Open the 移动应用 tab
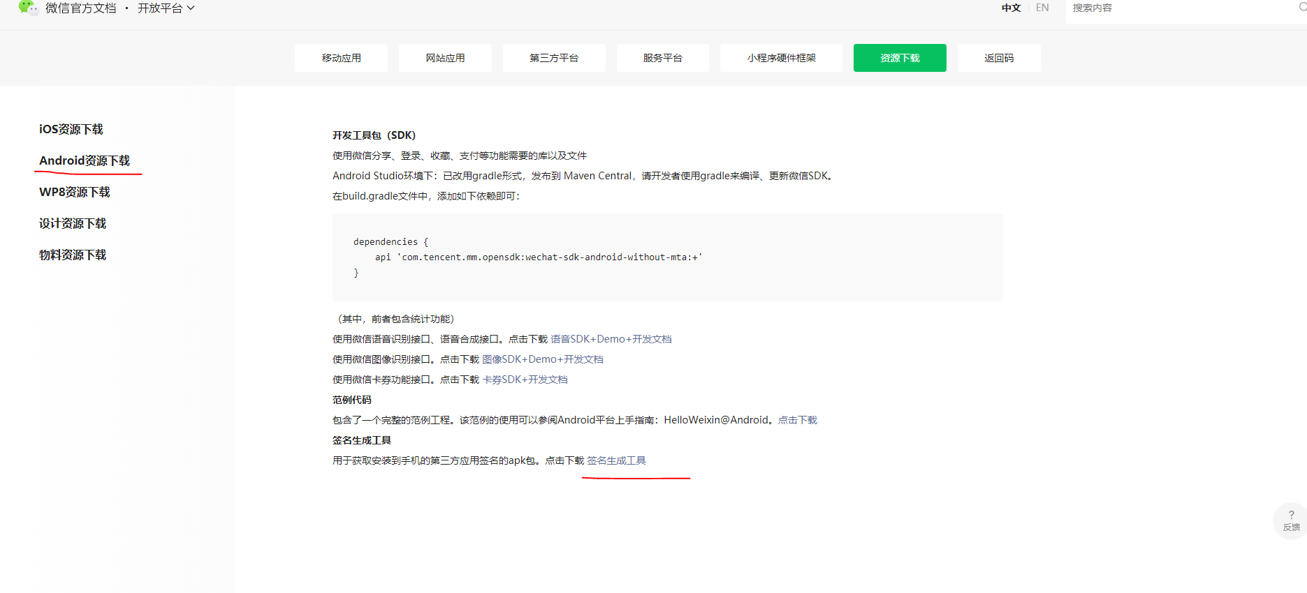 tap(341, 58)
